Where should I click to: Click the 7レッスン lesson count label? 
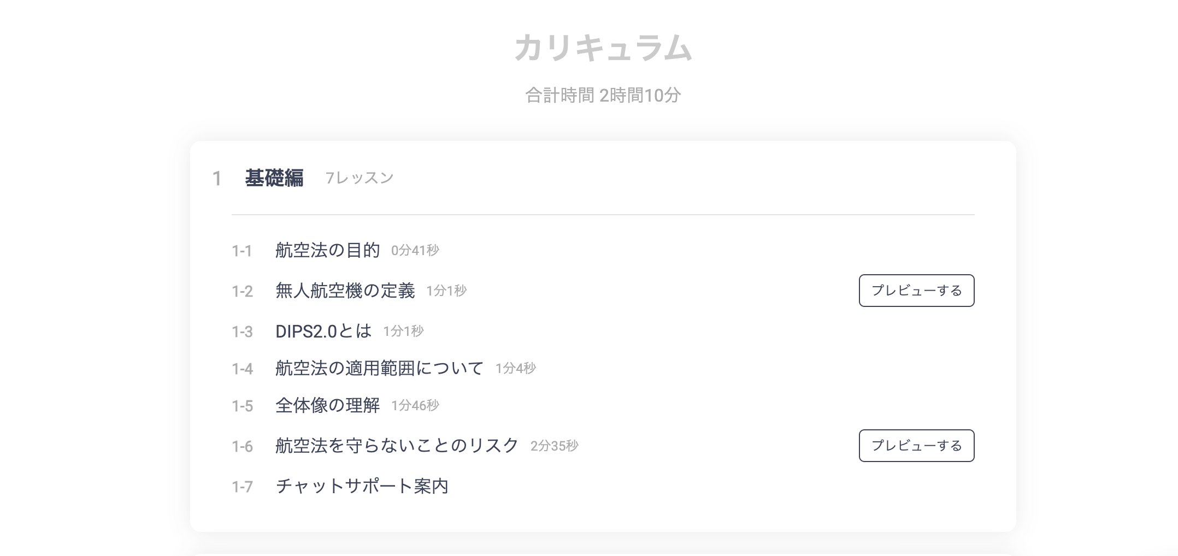(x=359, y=178)
